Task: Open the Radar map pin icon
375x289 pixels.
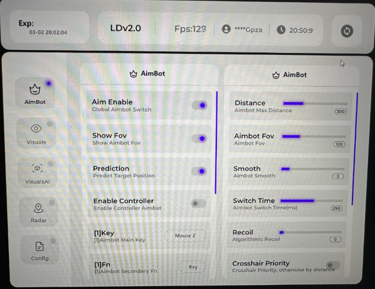Action: click(x=38, y=207)
